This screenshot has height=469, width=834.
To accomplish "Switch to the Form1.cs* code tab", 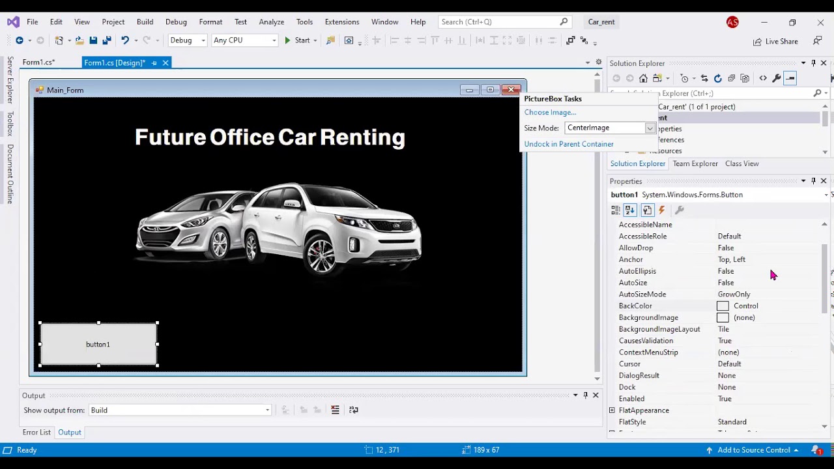I will tap(38, 63).
